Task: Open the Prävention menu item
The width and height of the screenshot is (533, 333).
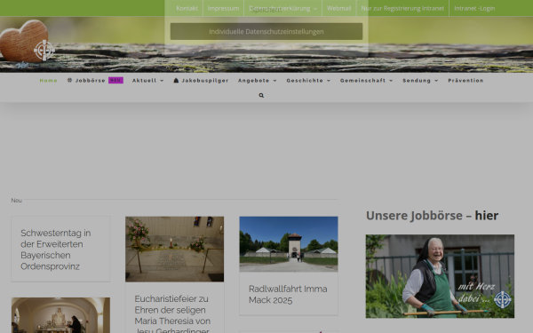Action: (465, 81)
